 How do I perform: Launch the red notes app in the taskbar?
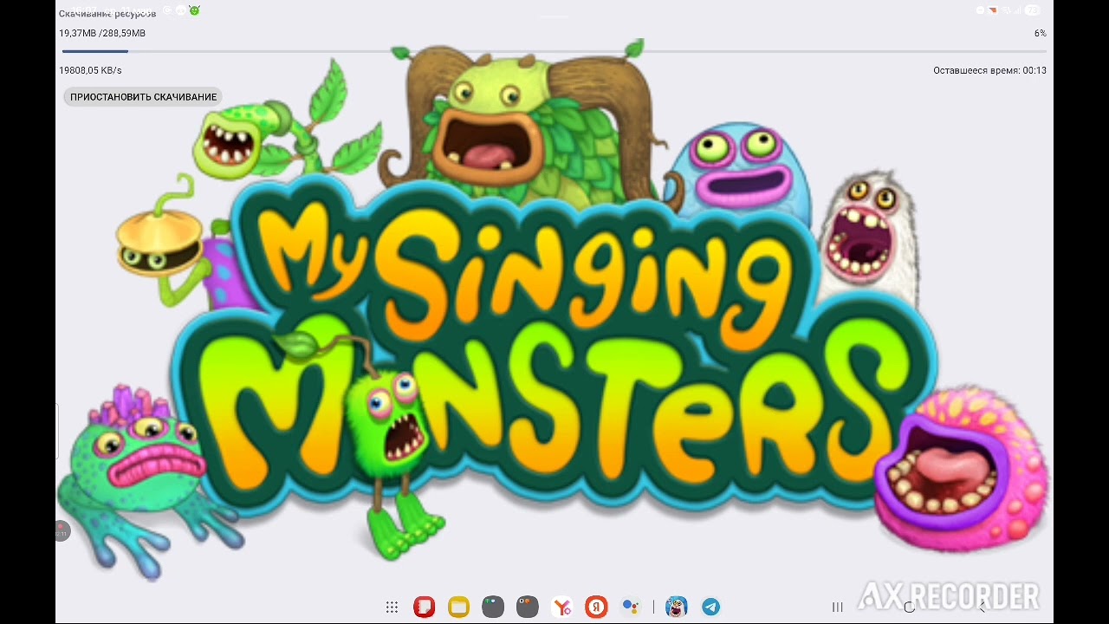pos(424,607)
